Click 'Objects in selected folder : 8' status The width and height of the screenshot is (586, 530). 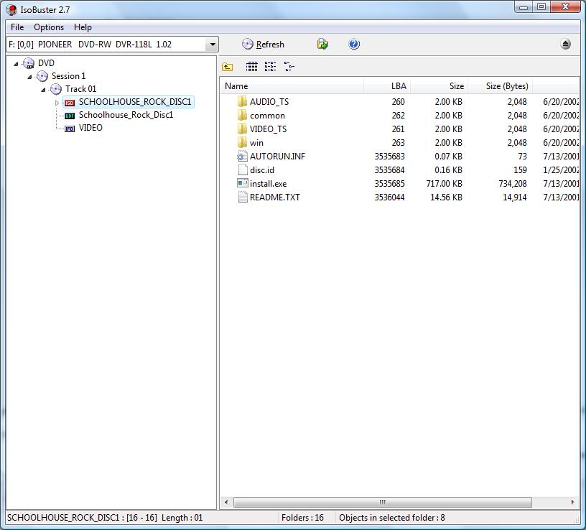tap(391, 518)
